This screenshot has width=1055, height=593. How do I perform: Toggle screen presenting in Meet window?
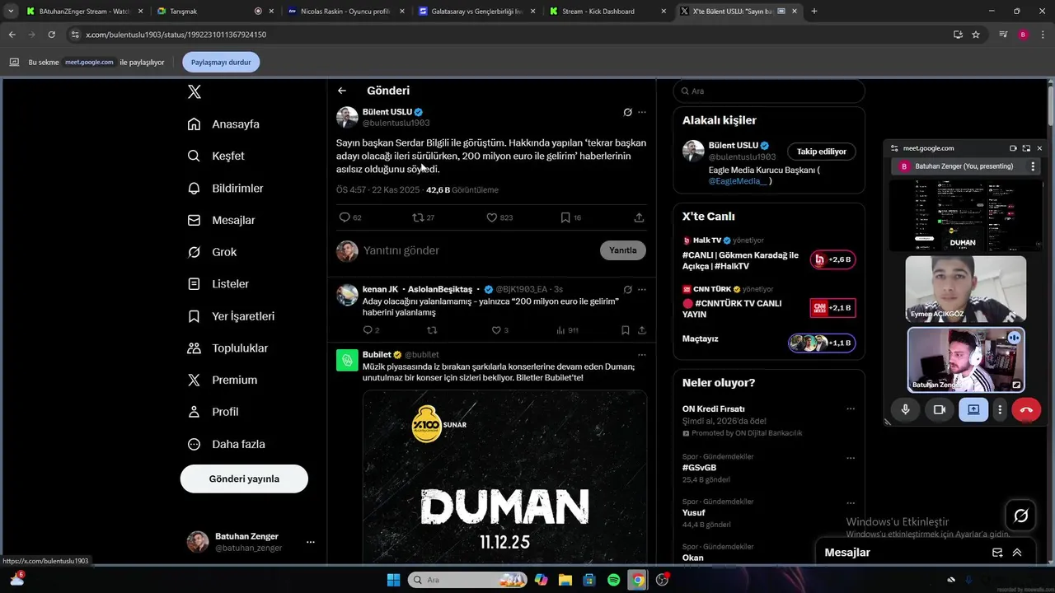pos(973,409)
